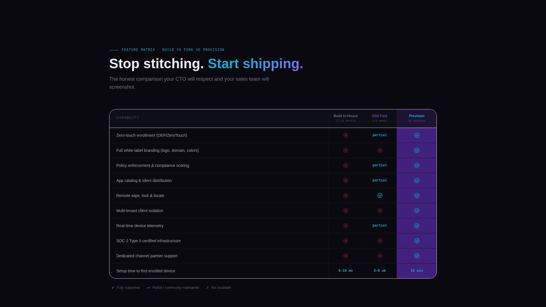Viewport: 546px width, 307px height.
Task: Click the Start shipping heading link
Action: tap(256, 64)
